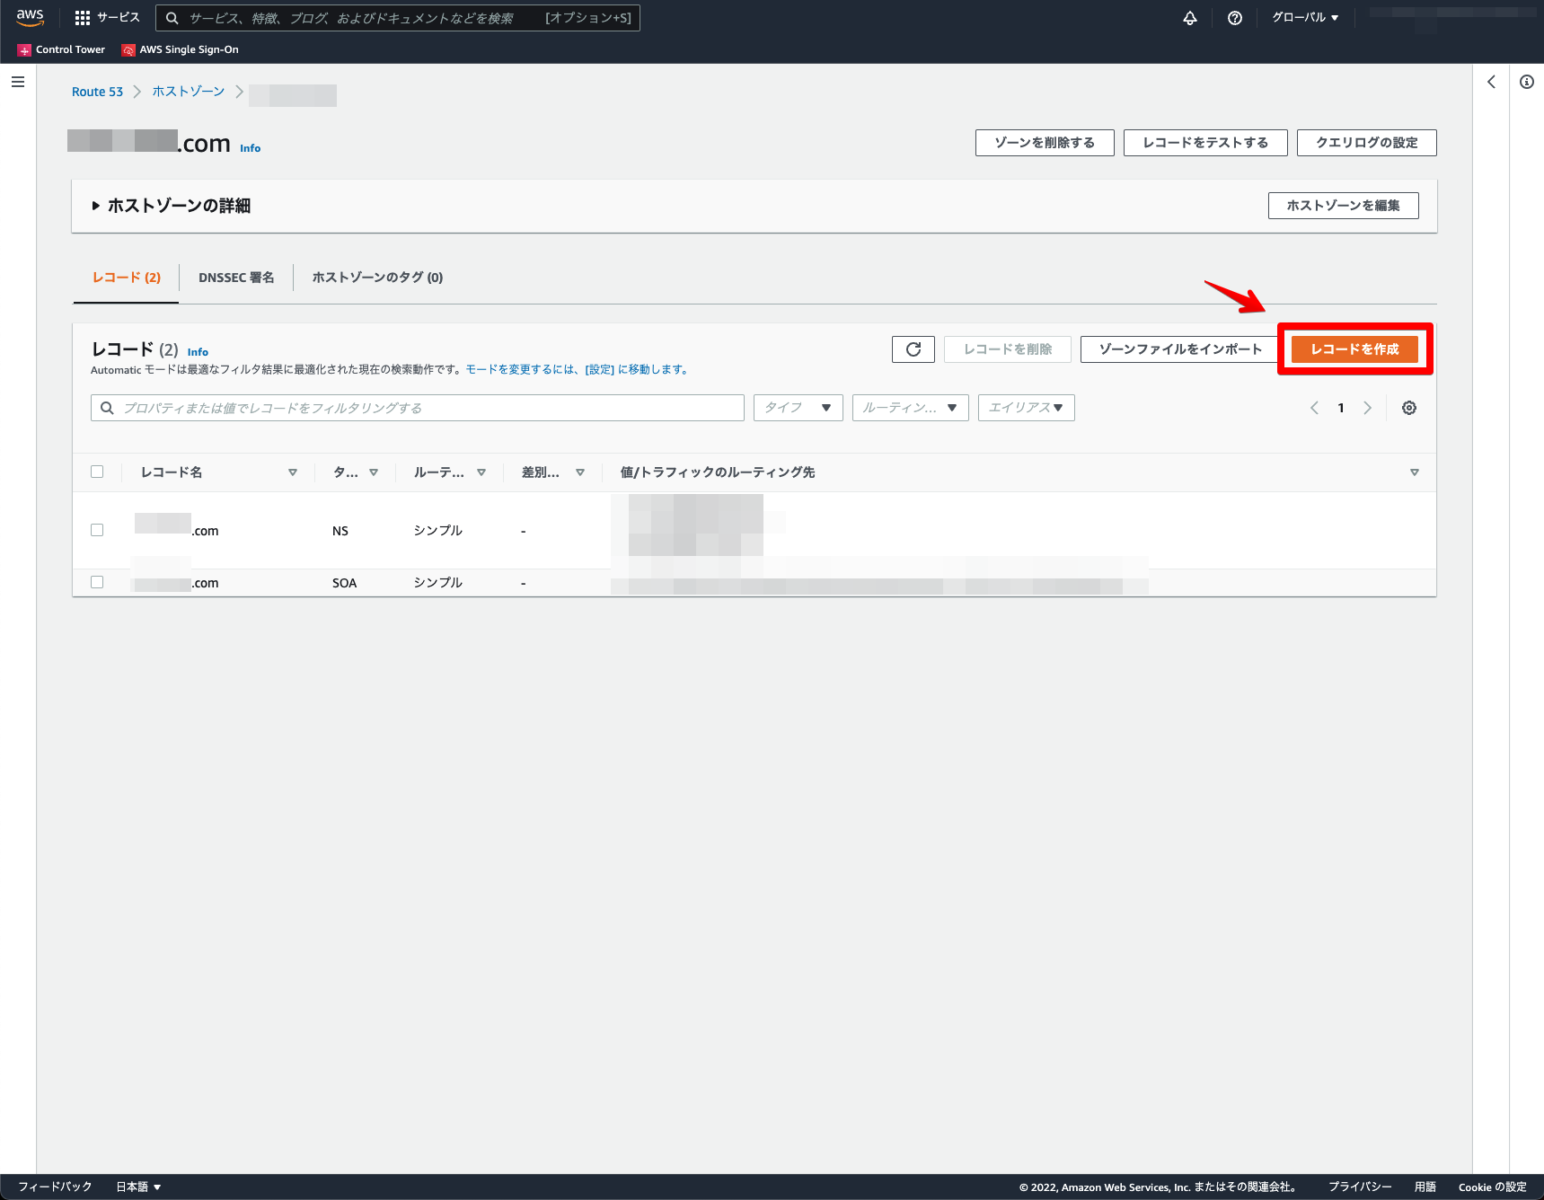Click the シンプル routing cell in the SOA row
This screenshot has height=1200, width=1544.
coord(438,583)
